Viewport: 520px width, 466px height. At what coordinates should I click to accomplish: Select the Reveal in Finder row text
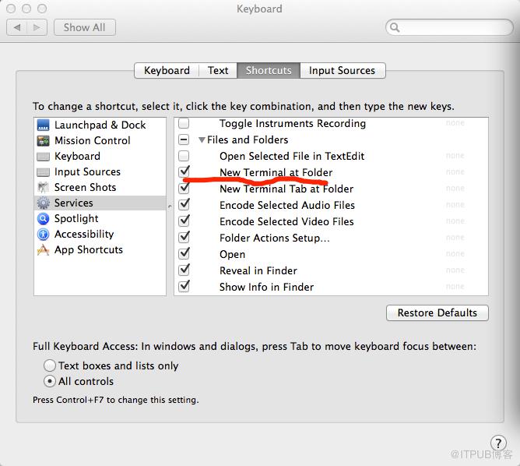[x=258, y=270]
